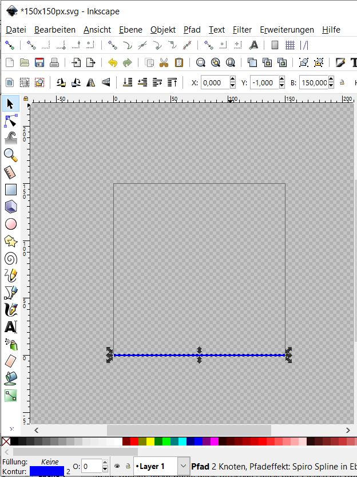Toggle snapping master button

click(x=10, y=45)
